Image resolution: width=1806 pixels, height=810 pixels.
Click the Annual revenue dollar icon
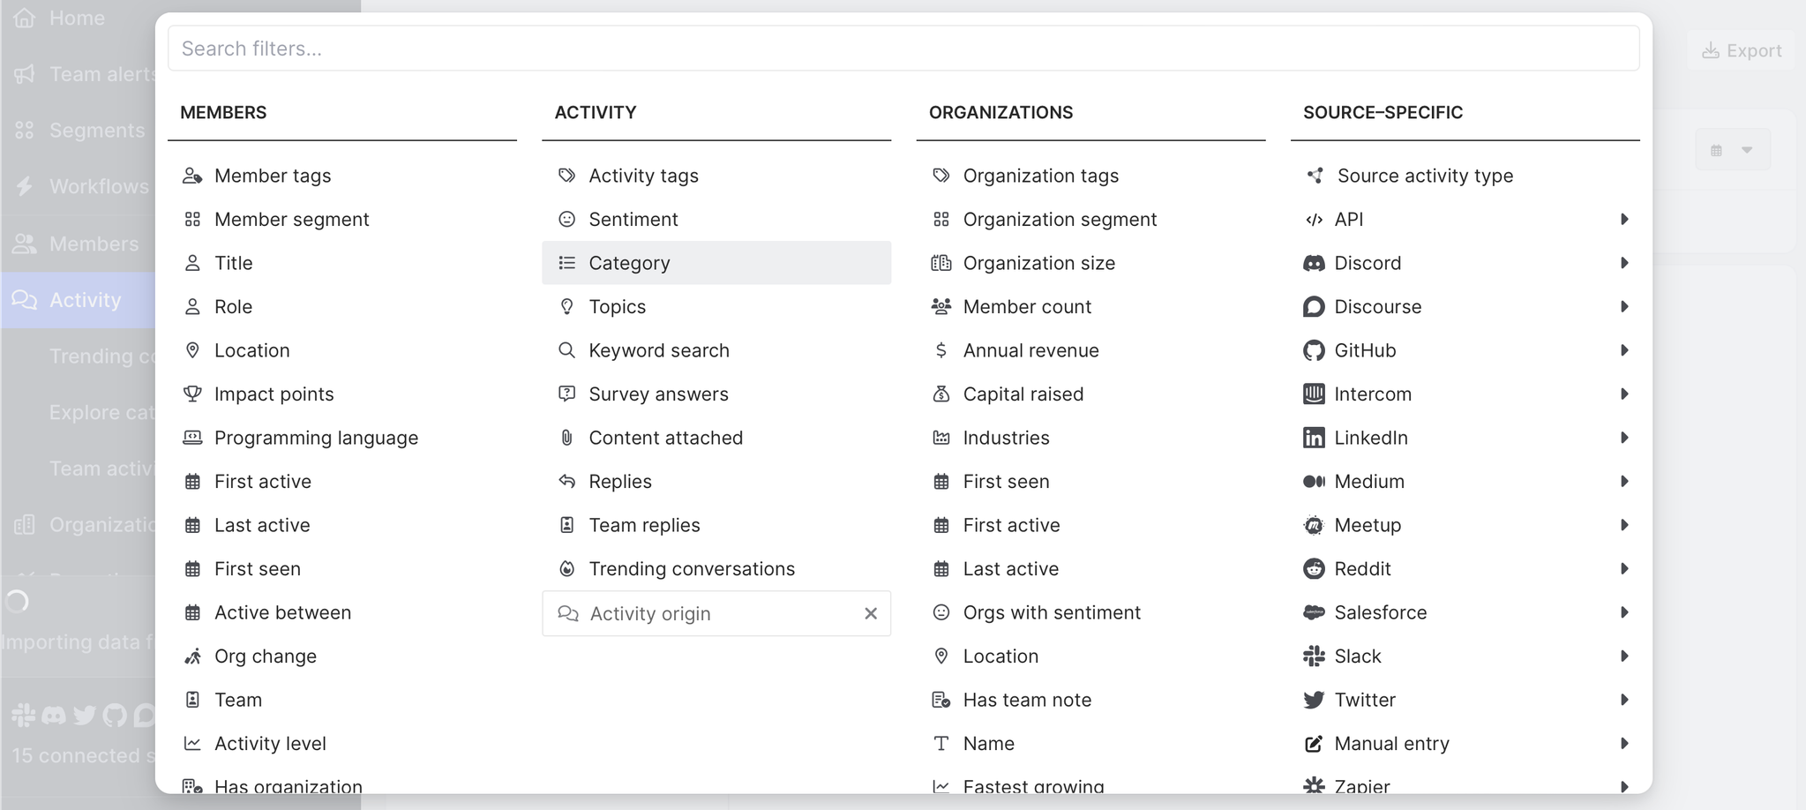[x=940, y=350]
